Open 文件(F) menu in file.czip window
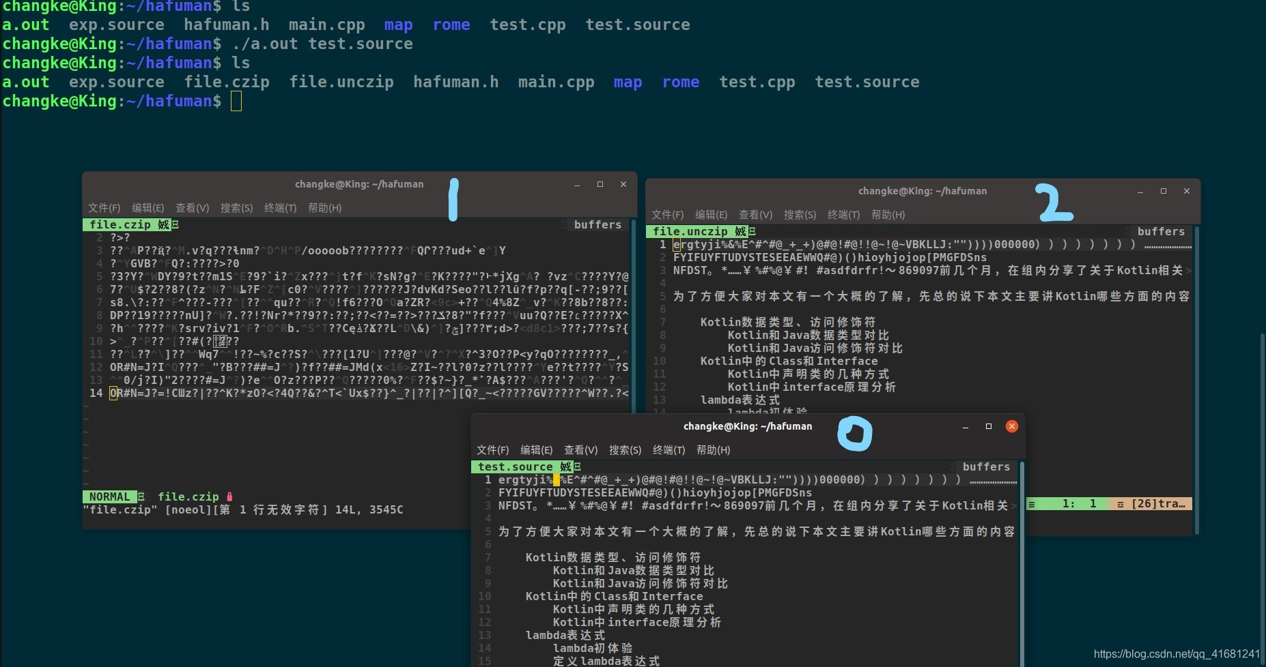This screenshot has width=1266, height=667. [104, 208]
